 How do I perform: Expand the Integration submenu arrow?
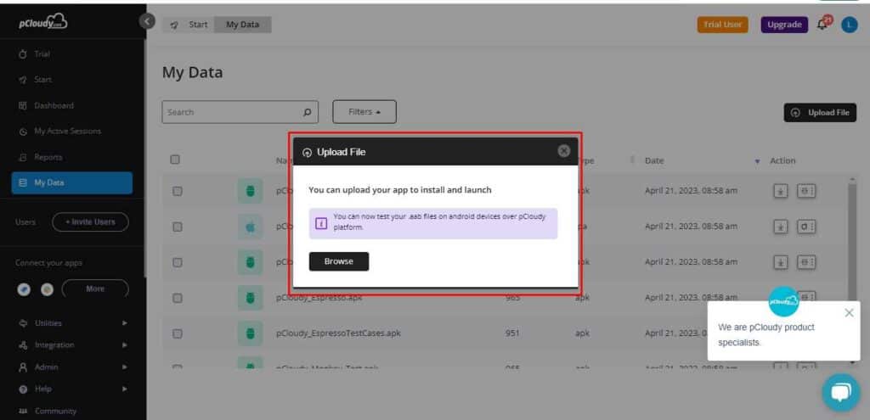pyautogui.click(x=124, y=344)
